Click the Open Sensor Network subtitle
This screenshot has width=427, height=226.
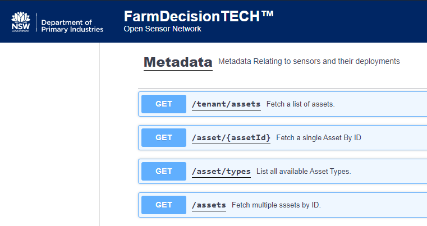[x=162, y=29]
